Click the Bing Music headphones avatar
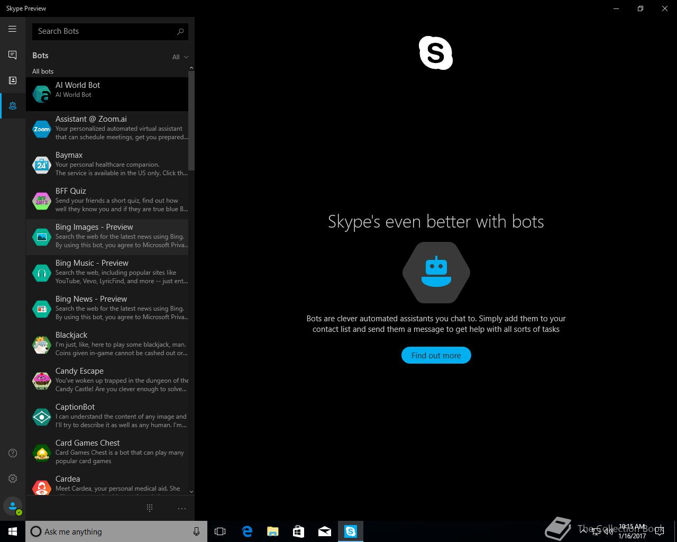 42,273
